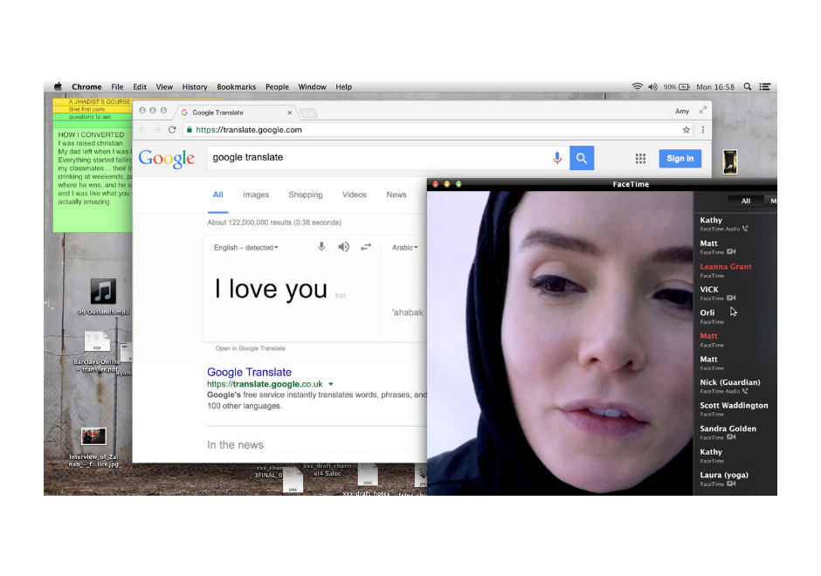
Task: Open the Google apps grid icon
Action: click(x=640, y=158)
